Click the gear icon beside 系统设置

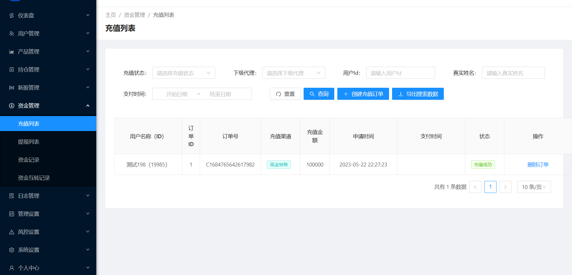coord(12,250)
